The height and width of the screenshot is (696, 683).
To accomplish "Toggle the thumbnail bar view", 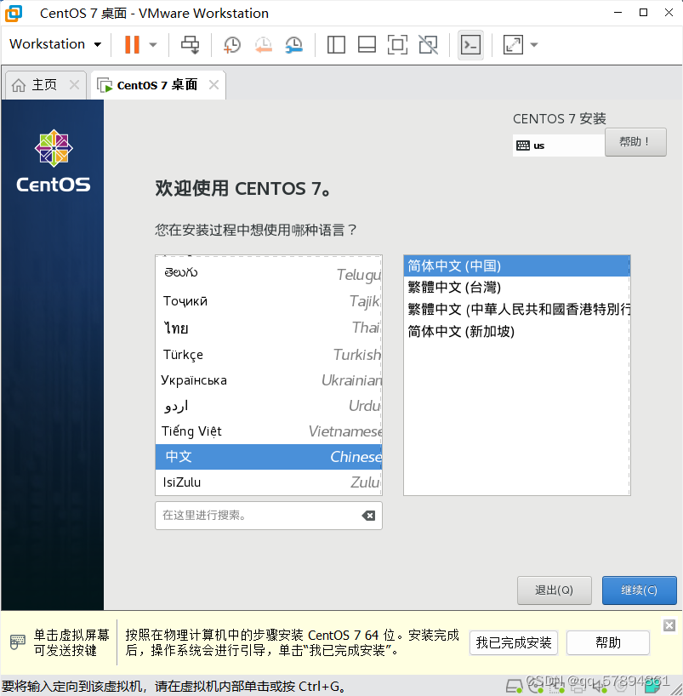I will [367, 44].
